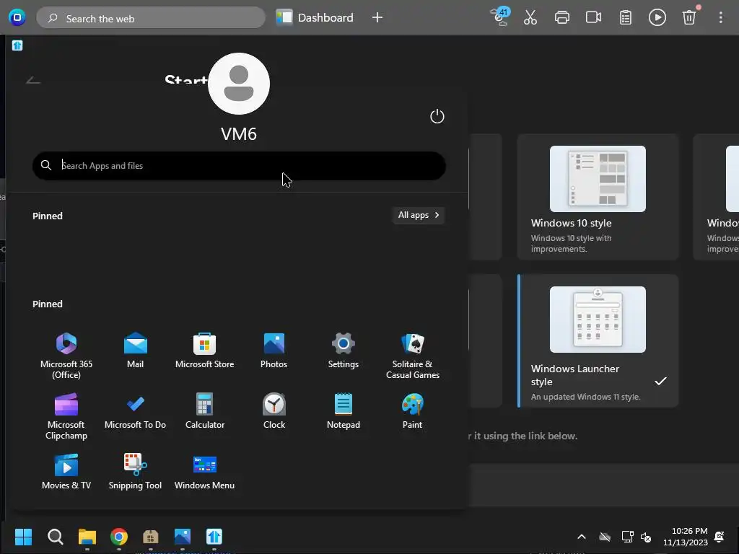Click the power button in the start menu
The image size is (739, 554).
(x=437, y=116)
